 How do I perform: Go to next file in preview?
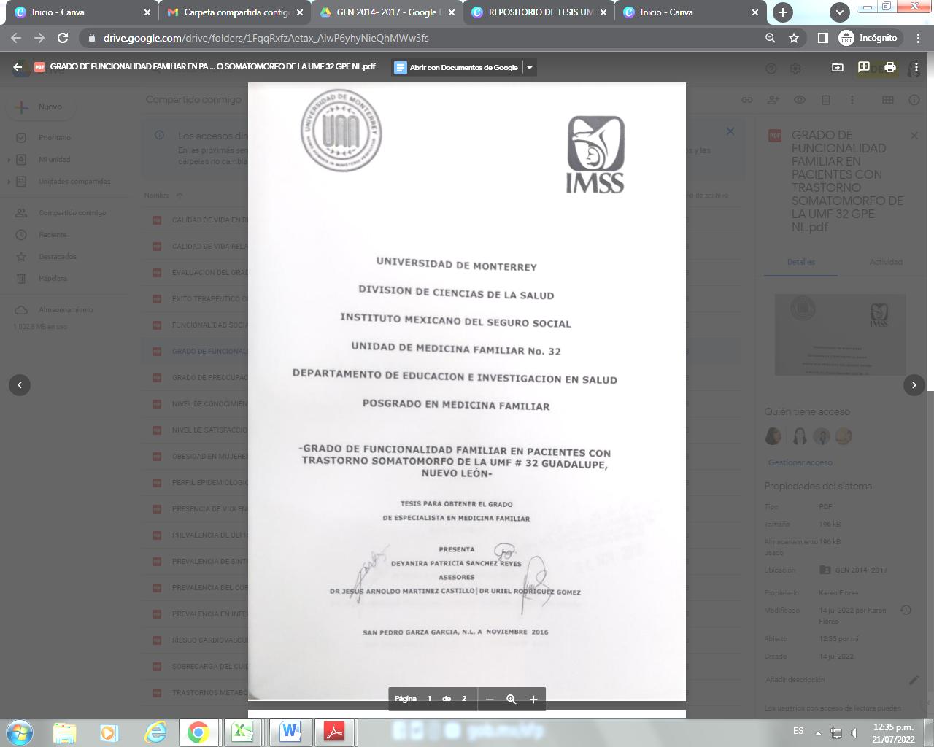(914, 384)
